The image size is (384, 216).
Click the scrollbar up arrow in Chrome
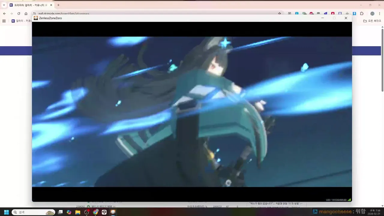pyautogui.click(x=382, y=27)
